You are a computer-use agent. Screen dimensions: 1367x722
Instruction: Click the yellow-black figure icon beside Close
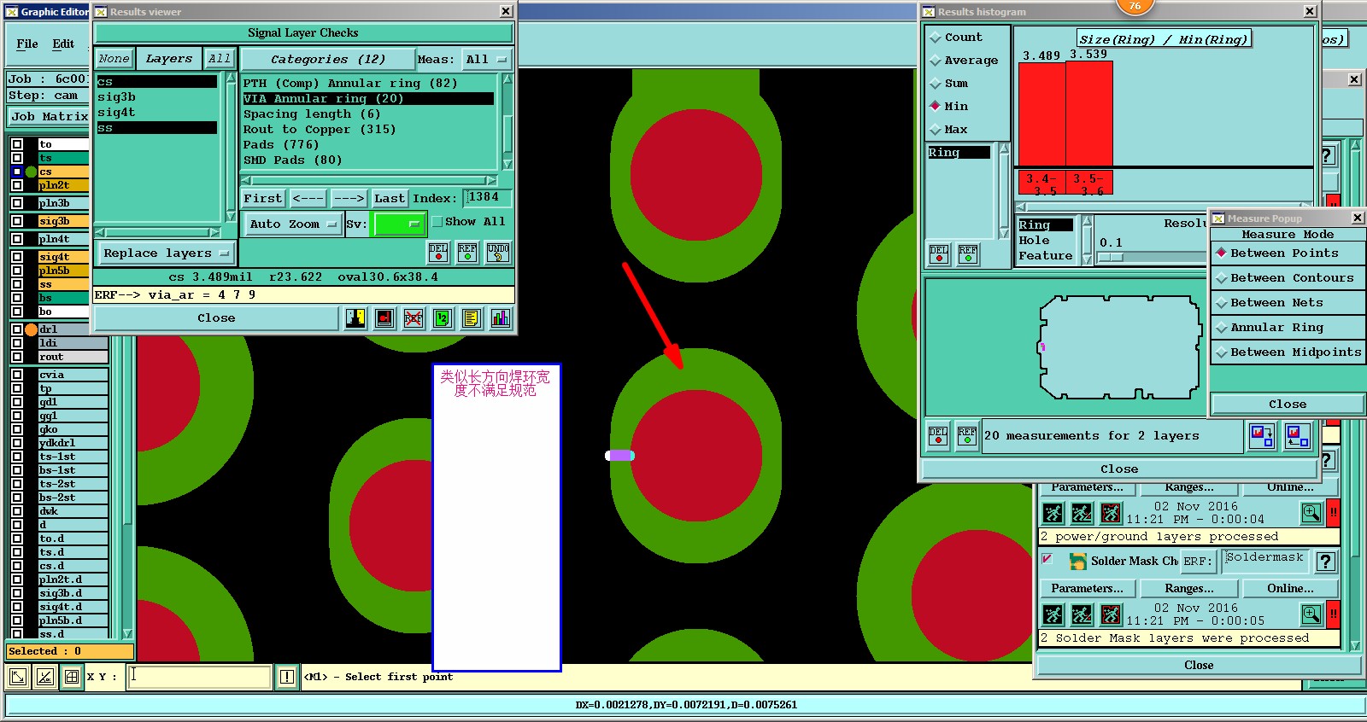coord(356,318)
